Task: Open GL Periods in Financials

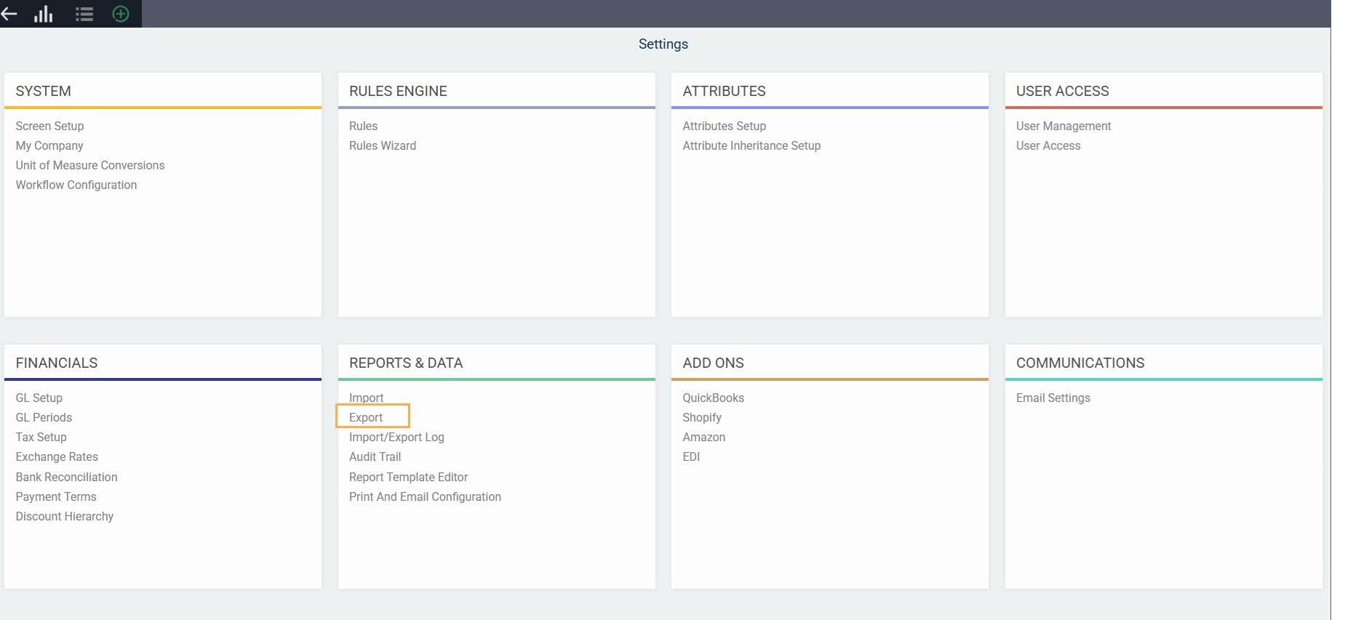Action: [x=44, y=417]
